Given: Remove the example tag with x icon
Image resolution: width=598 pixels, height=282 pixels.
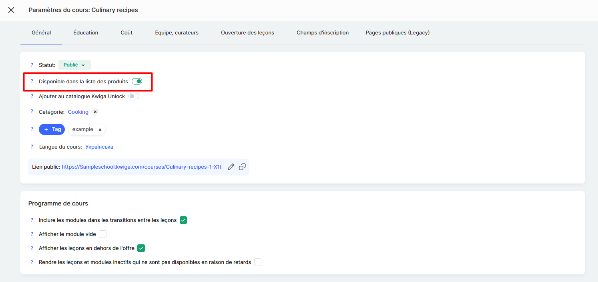Looking at the screenshot, I should [100, 130].
